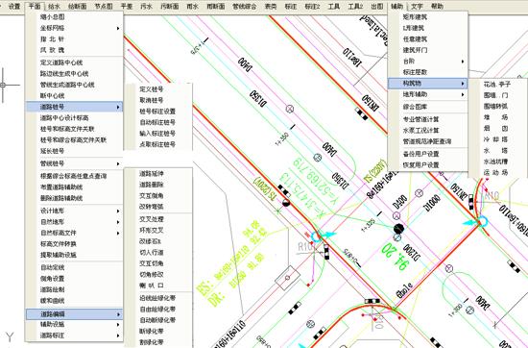Select 缓和曲线 menu entry

click(x=52, y=301)
